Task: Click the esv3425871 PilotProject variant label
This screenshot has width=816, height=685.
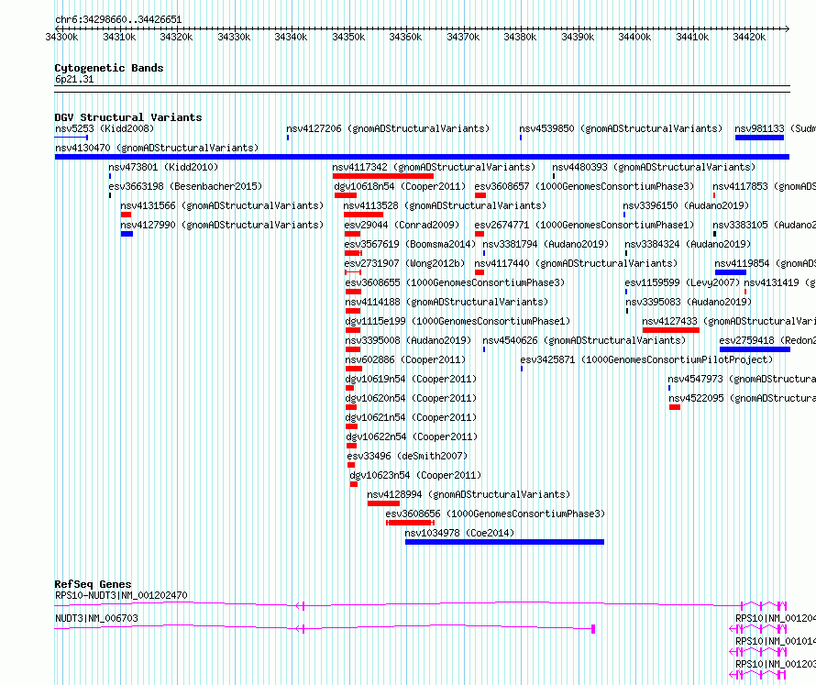Action: click(x=647, y=359)
